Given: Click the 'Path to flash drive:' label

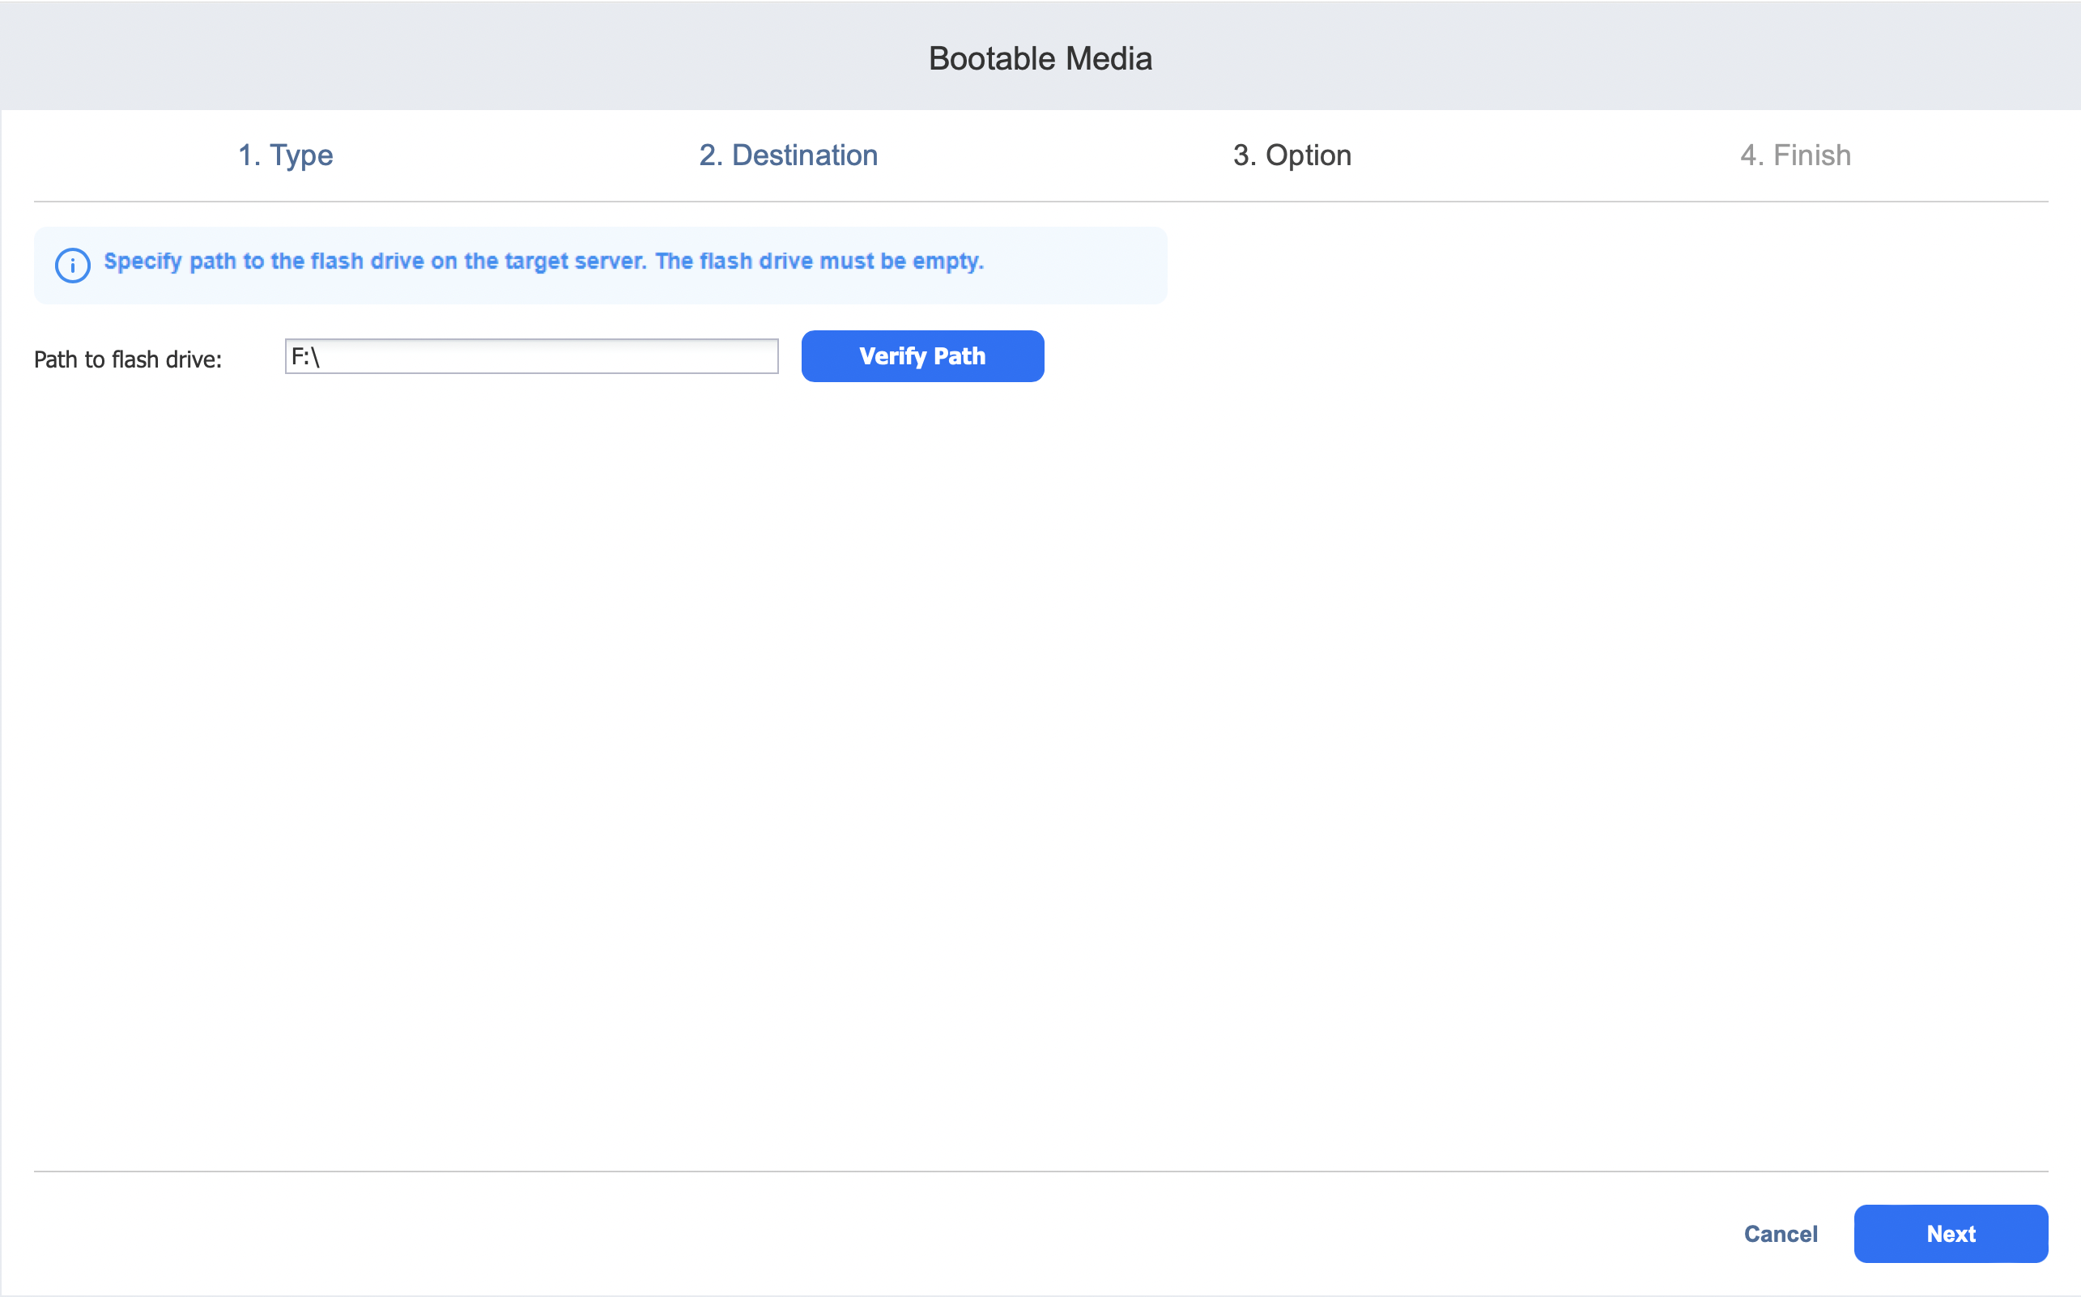Looking at the screenshot, I should click(x=128, y=359).
